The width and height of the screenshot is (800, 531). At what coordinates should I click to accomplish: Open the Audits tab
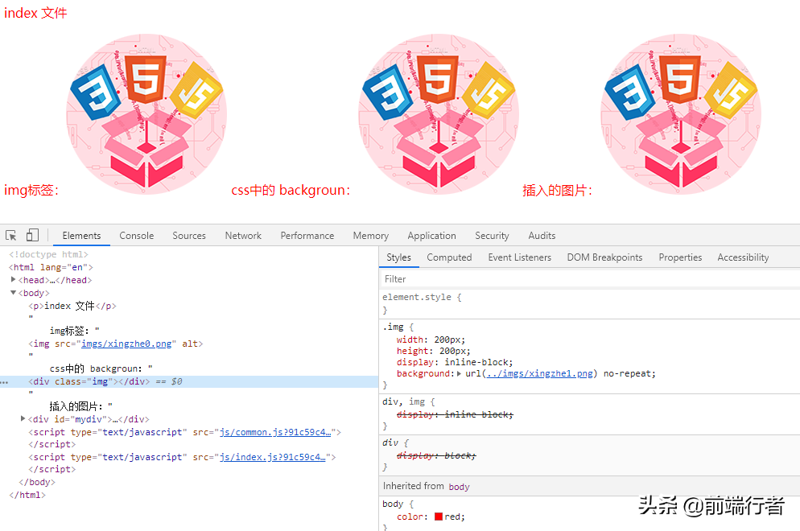(542, 235)
